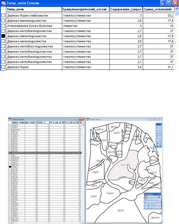Close the drawing tools floating toolbar
This screenshot has width=179, height=224.
[x=160, y=124]
